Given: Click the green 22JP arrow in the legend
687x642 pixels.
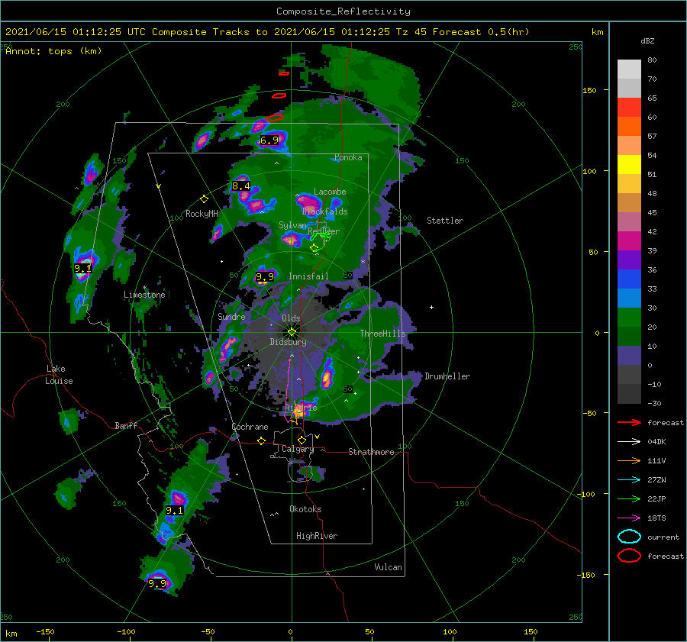Looking at the screenshot, I should pyautogui.click(x=629, y=498).
